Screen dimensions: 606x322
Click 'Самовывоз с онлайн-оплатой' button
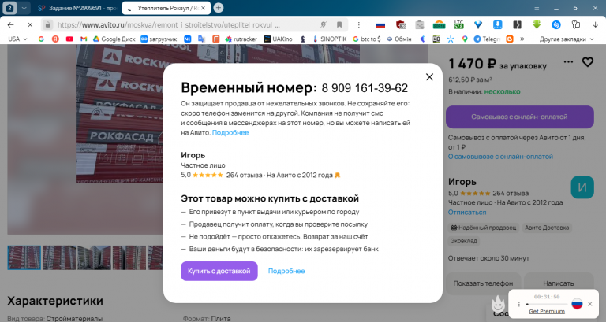click(x=520, y=117)
